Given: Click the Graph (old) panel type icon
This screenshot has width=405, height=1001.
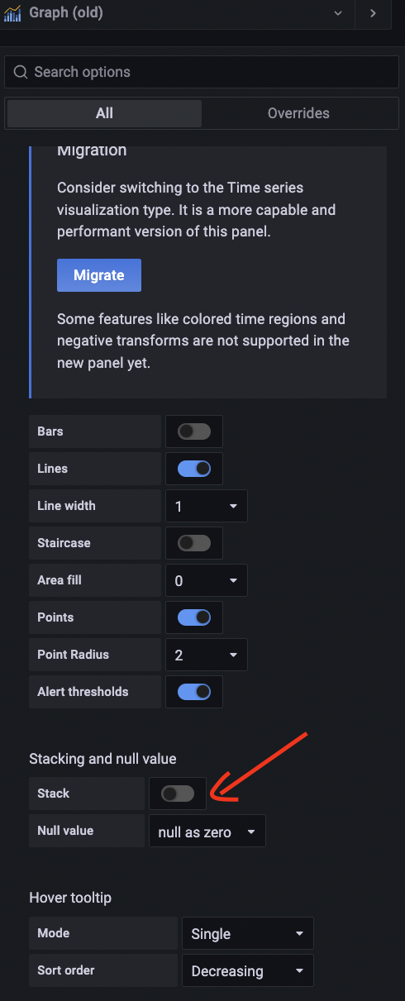Looking at the screenshot, I should tap(13, 13).
